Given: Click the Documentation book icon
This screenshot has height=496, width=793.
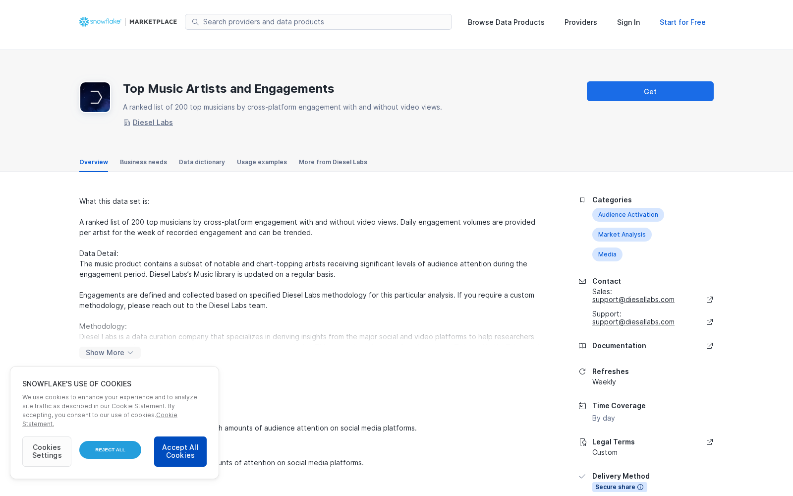Looking at the screenshot, I should 582,346.
